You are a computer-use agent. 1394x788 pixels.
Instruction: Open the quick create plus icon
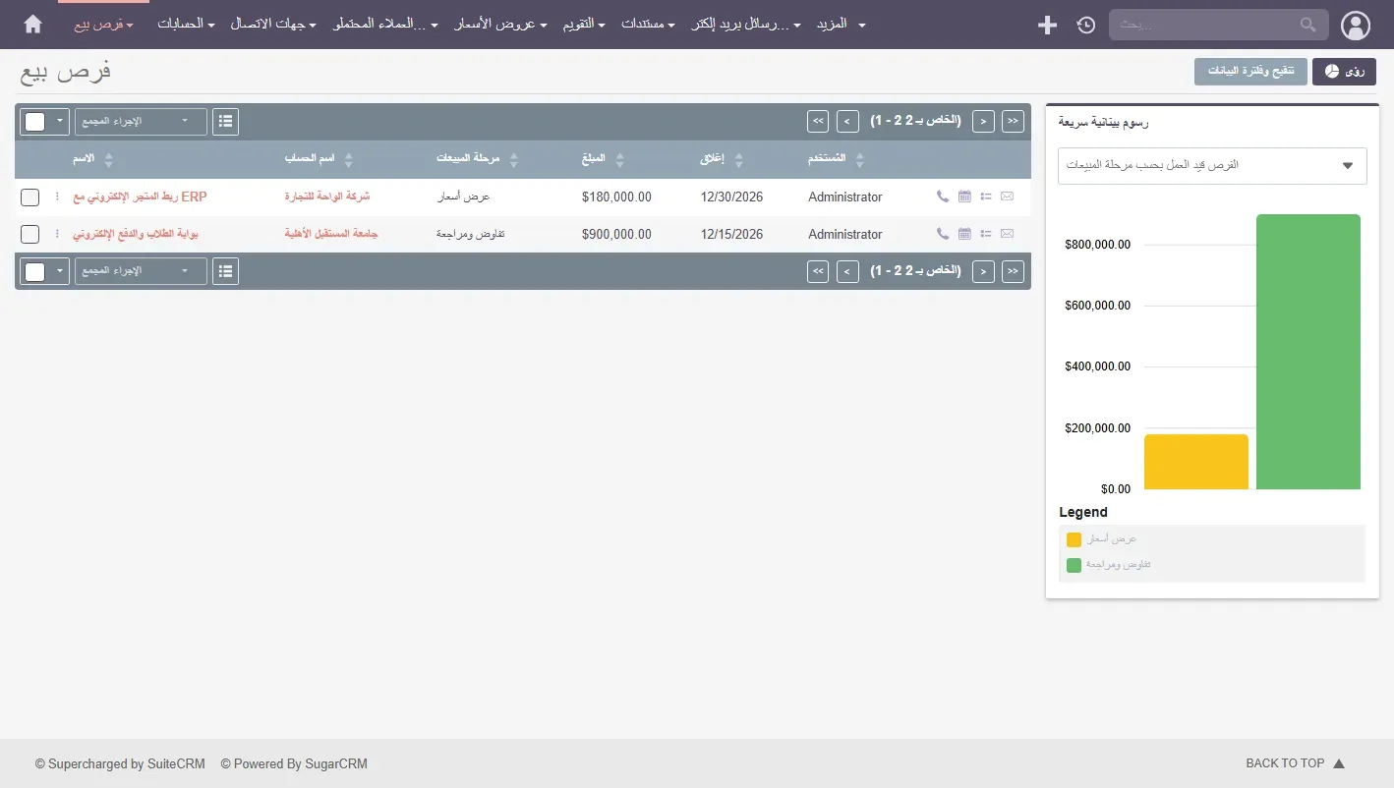point(1047,25)
